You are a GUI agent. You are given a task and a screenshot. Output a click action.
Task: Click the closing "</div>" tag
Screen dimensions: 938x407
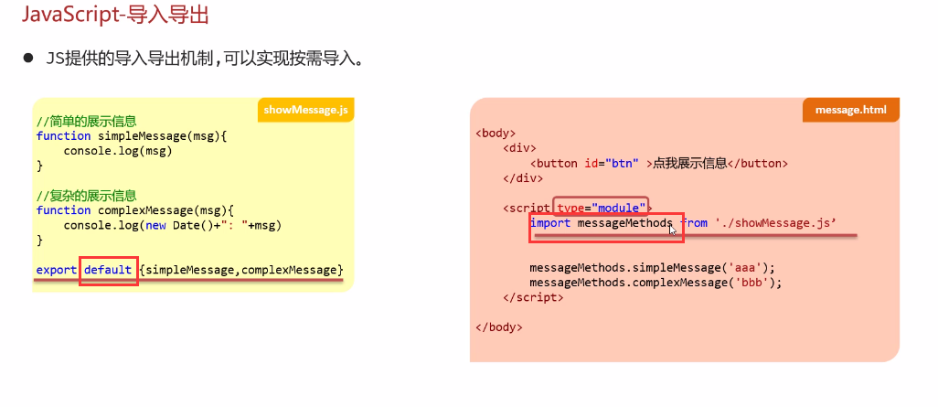tap(523, 178)
